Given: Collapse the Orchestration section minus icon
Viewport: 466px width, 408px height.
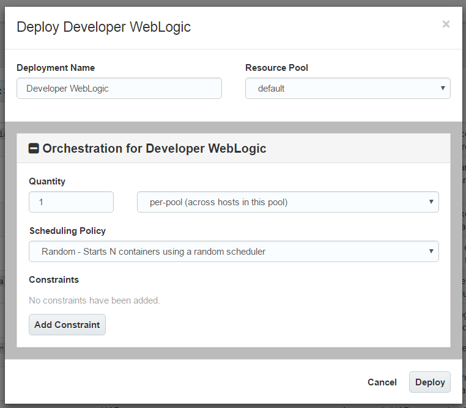Looking at the screenshot, I should (34, 148).
